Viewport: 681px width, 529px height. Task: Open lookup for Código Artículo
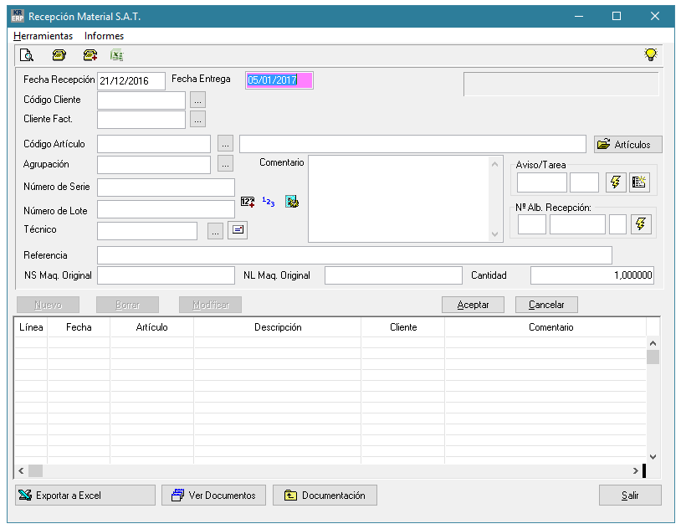(225, 144)
